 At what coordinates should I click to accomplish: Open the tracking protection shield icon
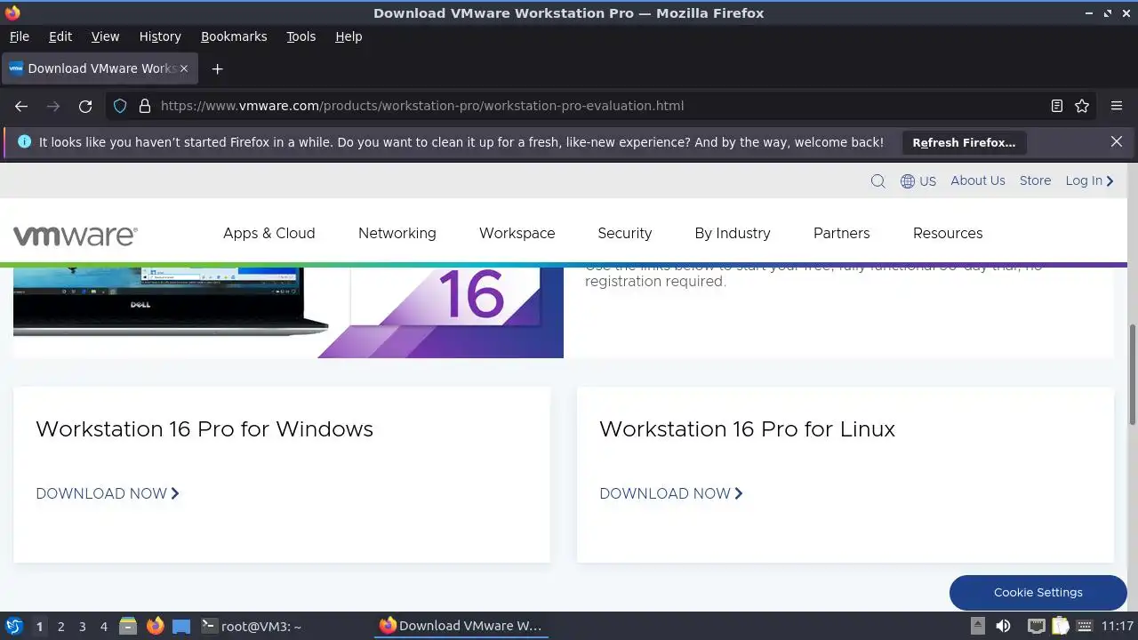point(120,106)
